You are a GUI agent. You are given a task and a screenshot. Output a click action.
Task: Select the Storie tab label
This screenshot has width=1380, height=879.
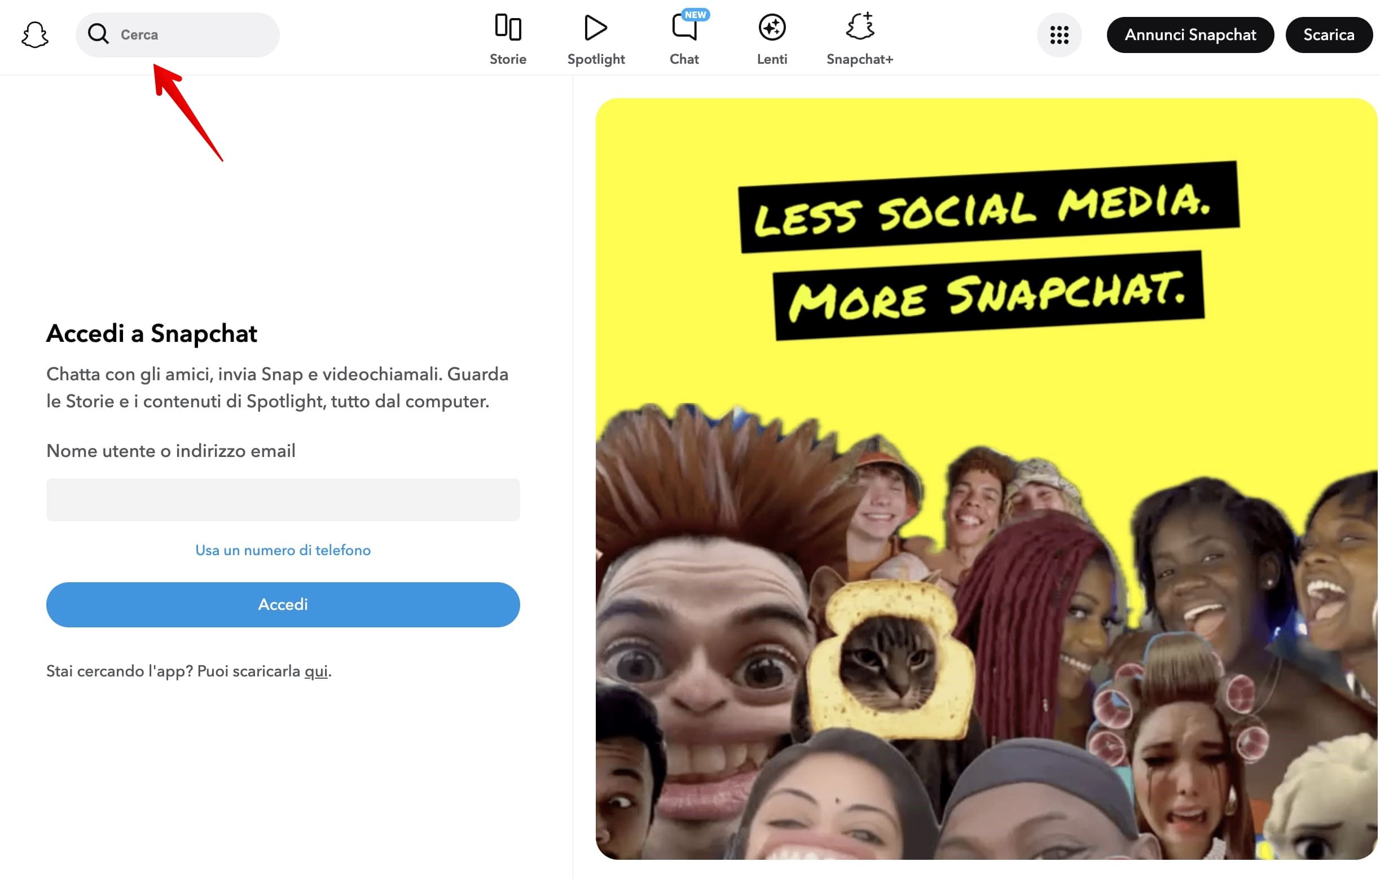pyautogui.click(x=508, y=59)
